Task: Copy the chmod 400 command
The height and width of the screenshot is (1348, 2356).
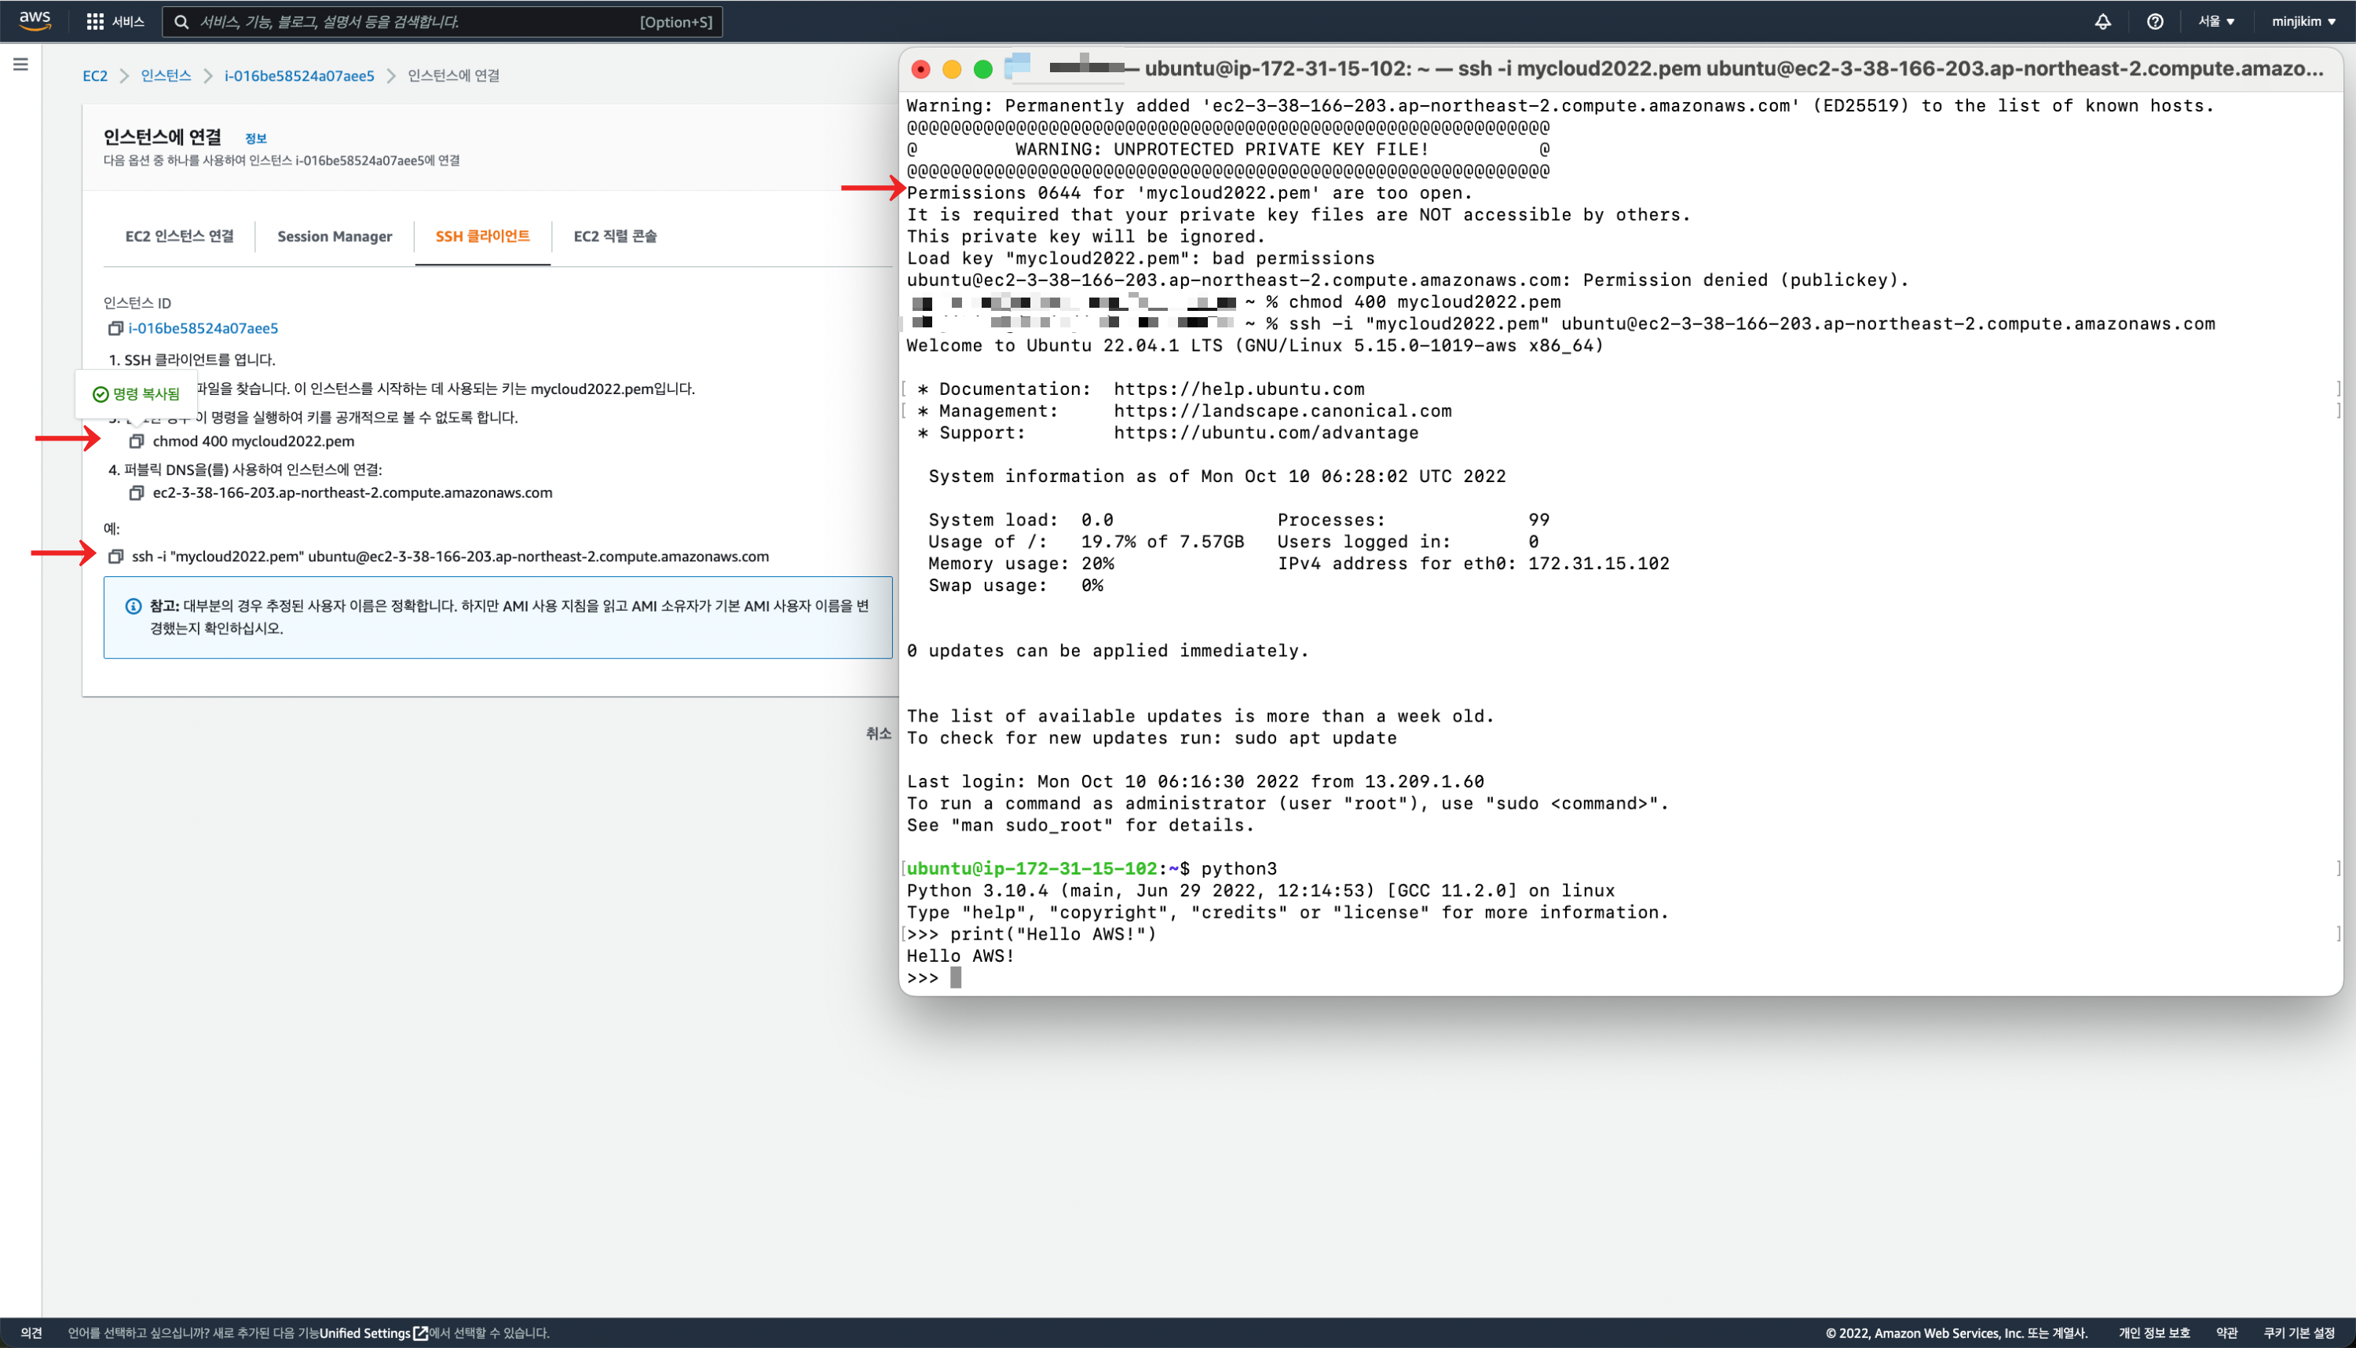Action: pyautogui.click(x=136, y=440)
